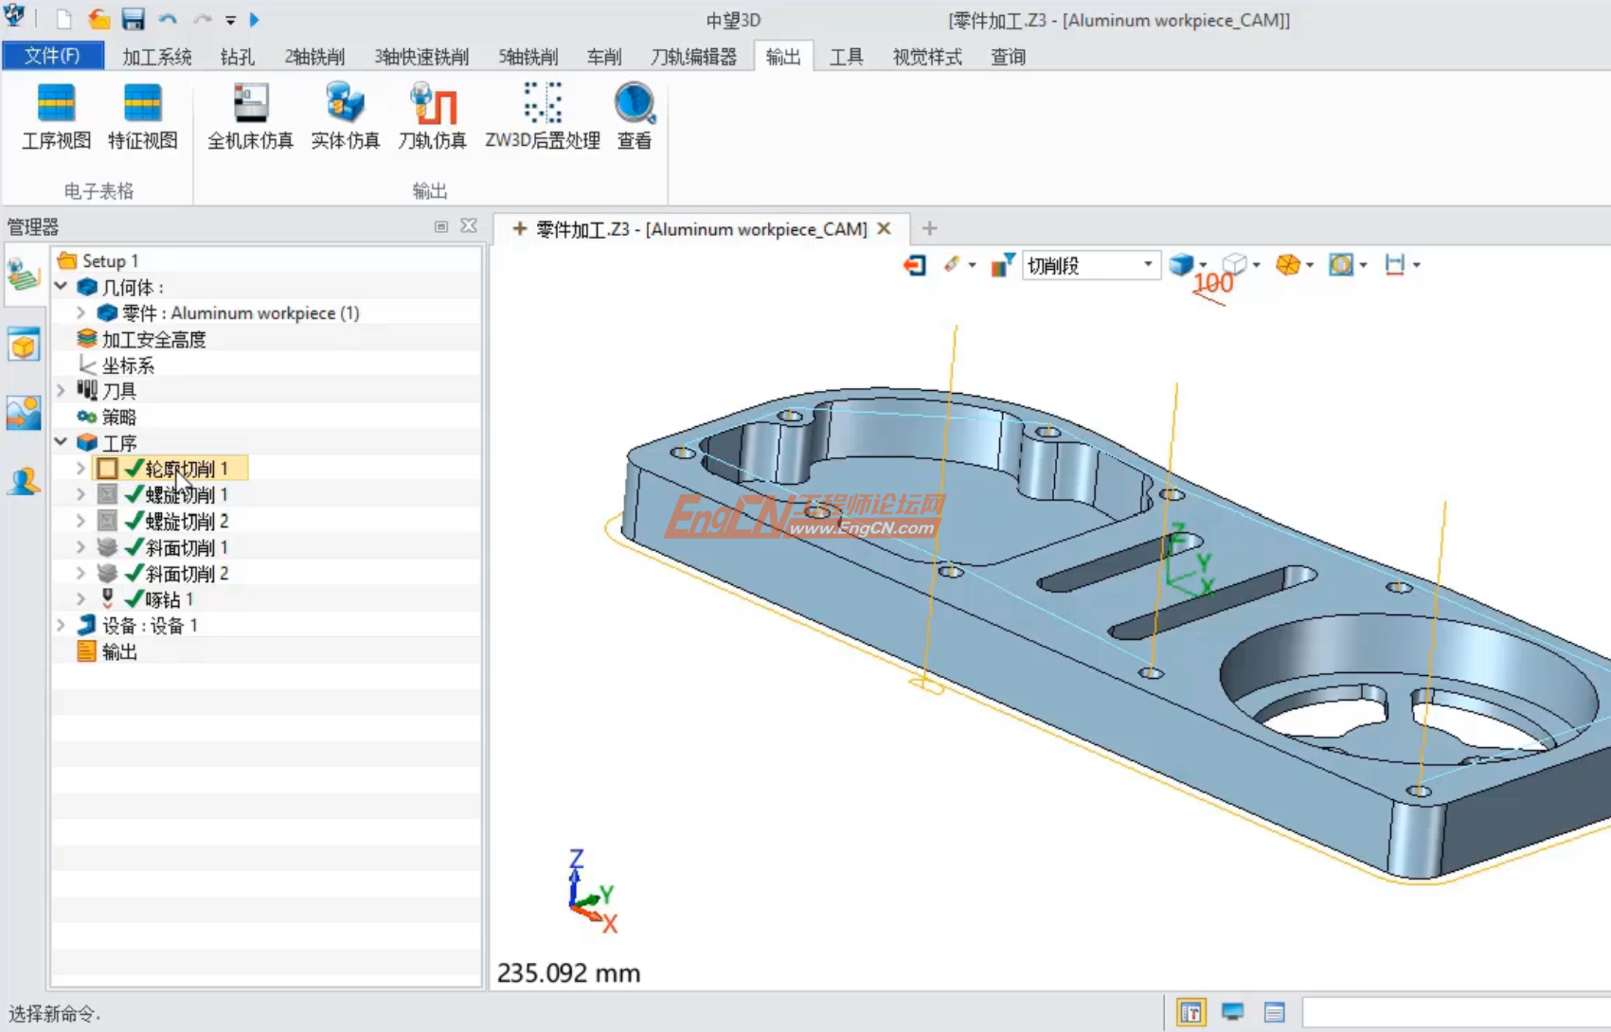Switch to the 2轴铣削 ribbon tab

click(314, 57)
